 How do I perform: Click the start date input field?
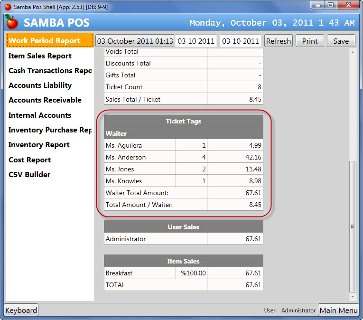[196, 41]
